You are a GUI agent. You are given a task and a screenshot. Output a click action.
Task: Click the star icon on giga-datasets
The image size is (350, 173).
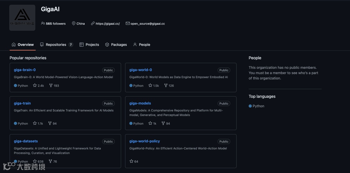35,161
